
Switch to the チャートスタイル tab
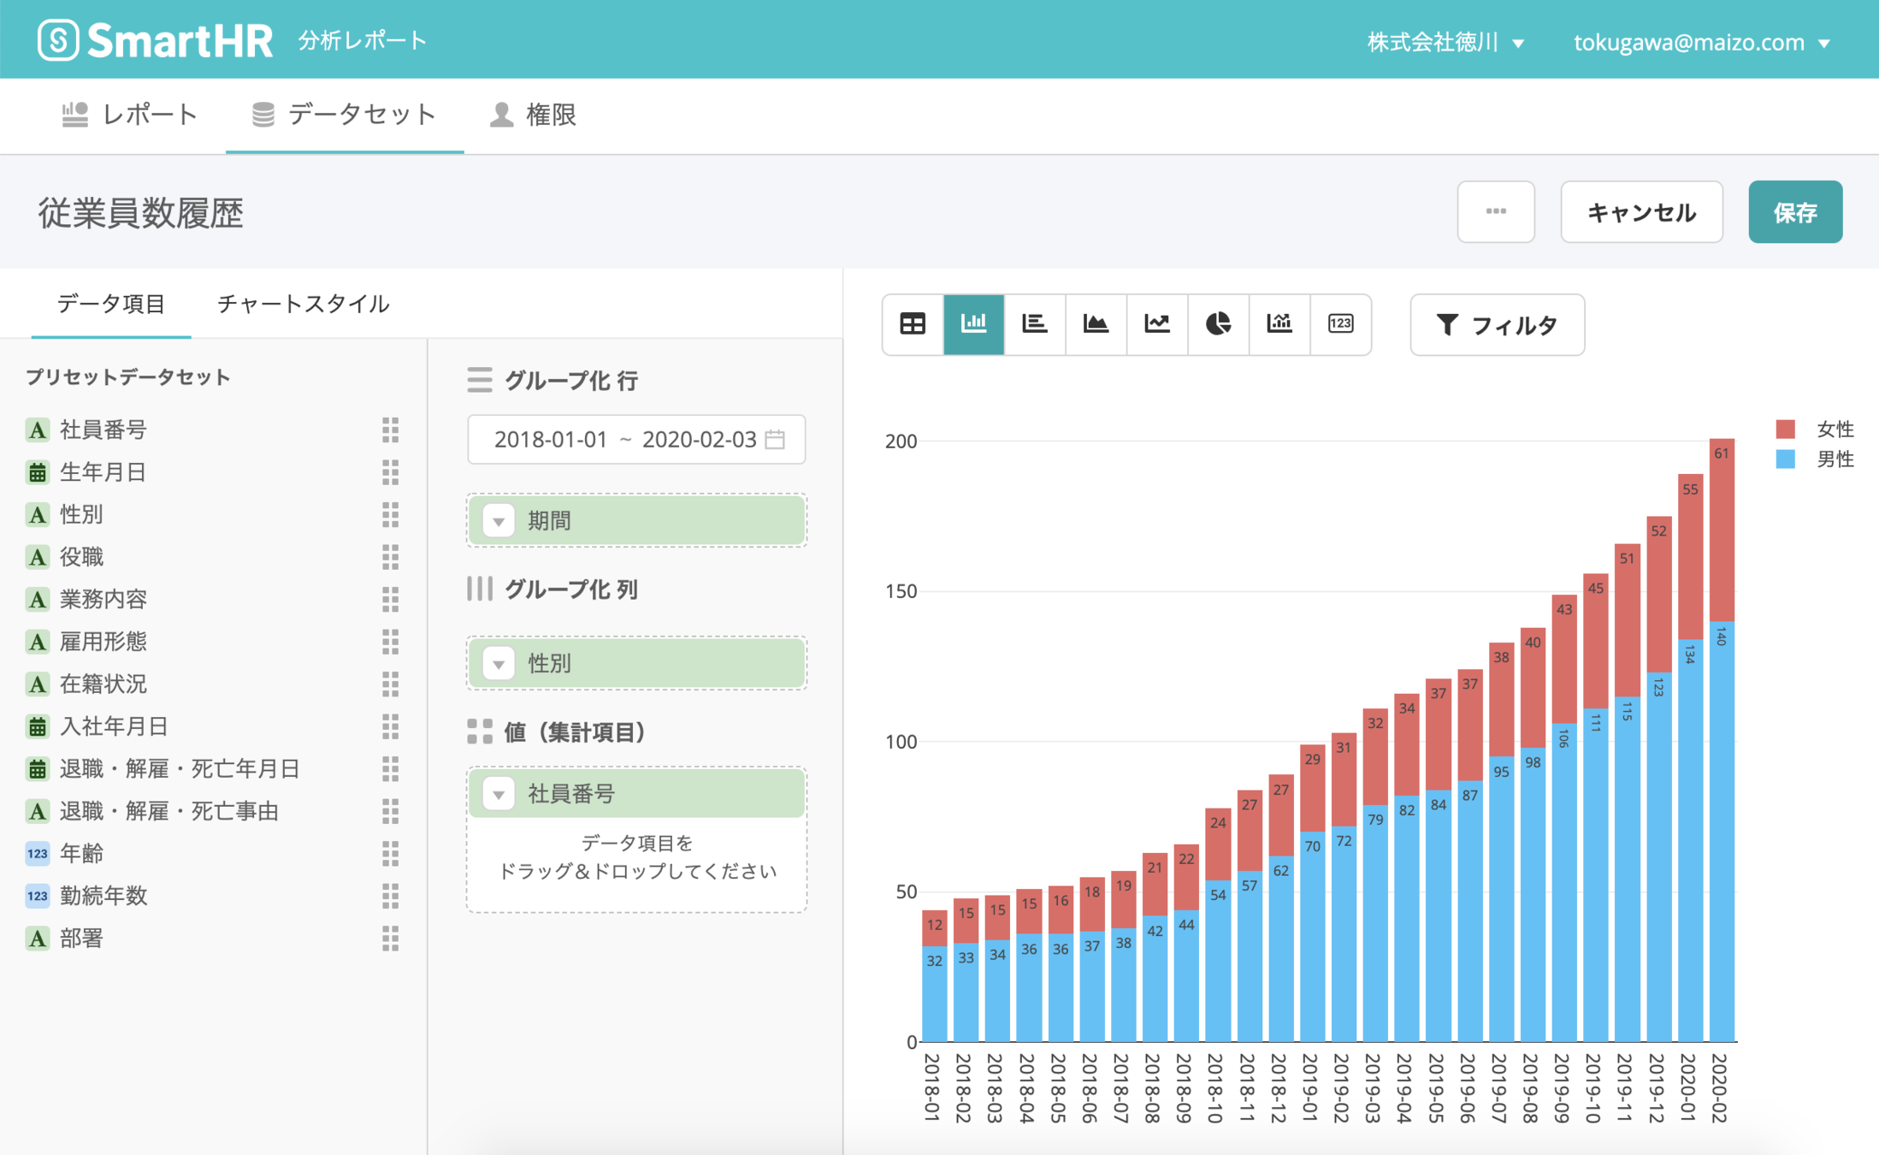(x=303, y=304)
